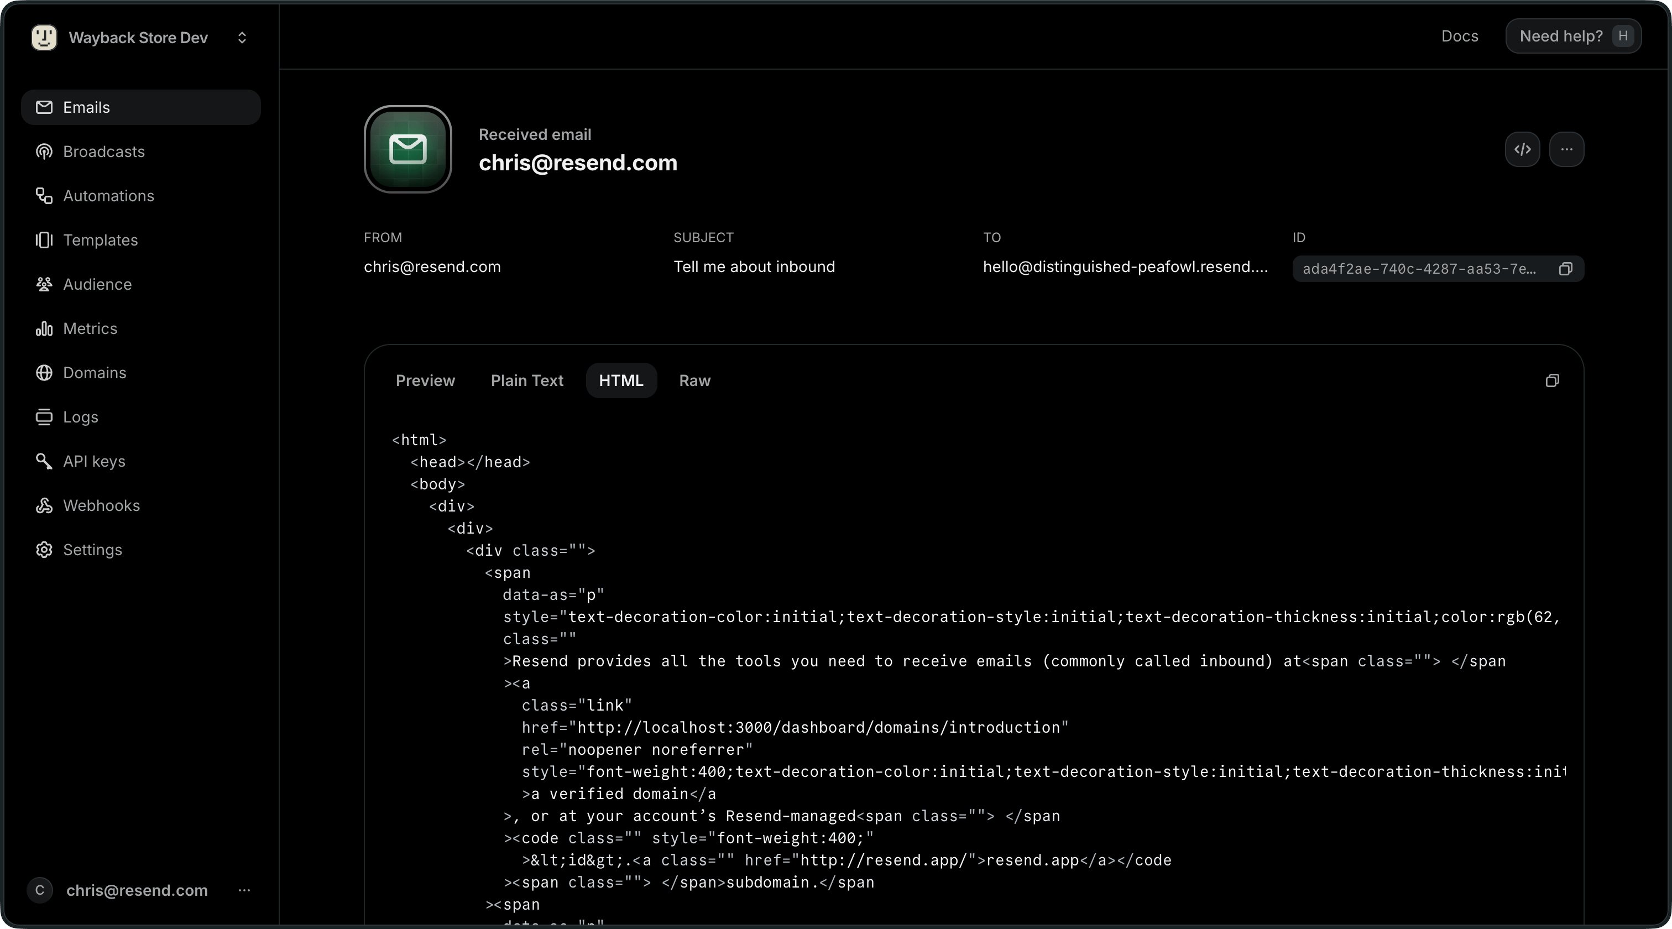The image size is (1672, 929).
Task: Click the FROM value chris@resend.com
Action: click(x=432, y=267)
